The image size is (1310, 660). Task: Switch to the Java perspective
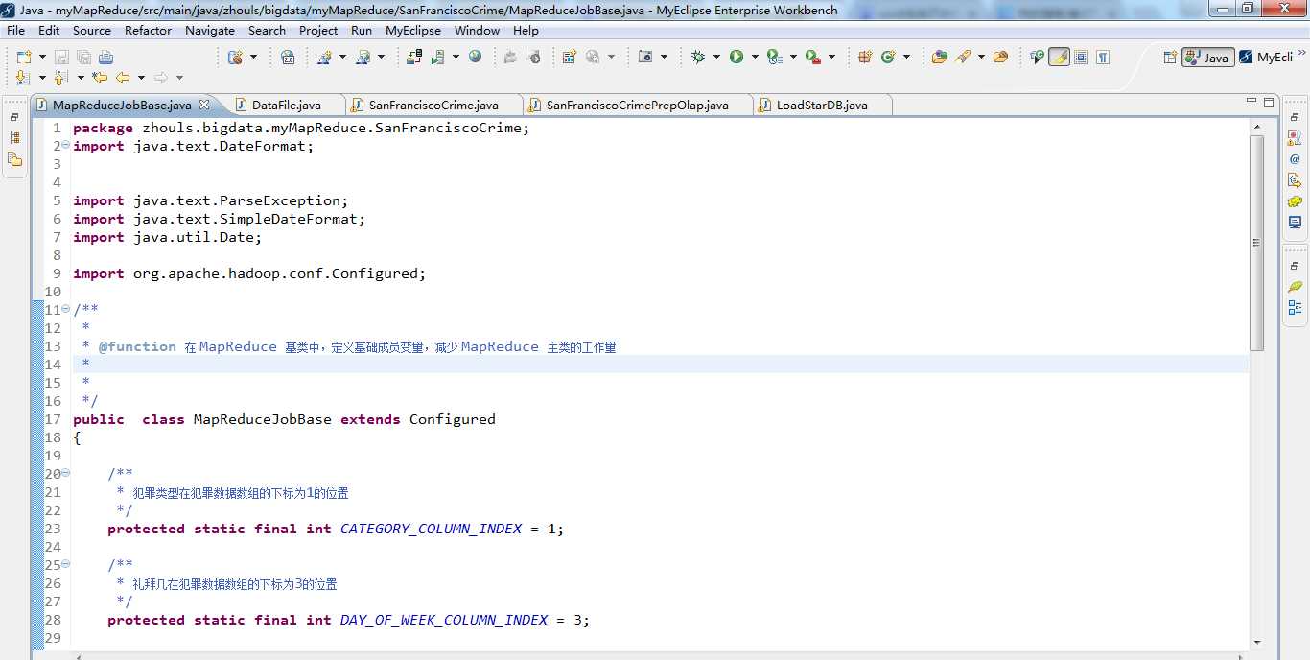click(x=1207, y=58)
